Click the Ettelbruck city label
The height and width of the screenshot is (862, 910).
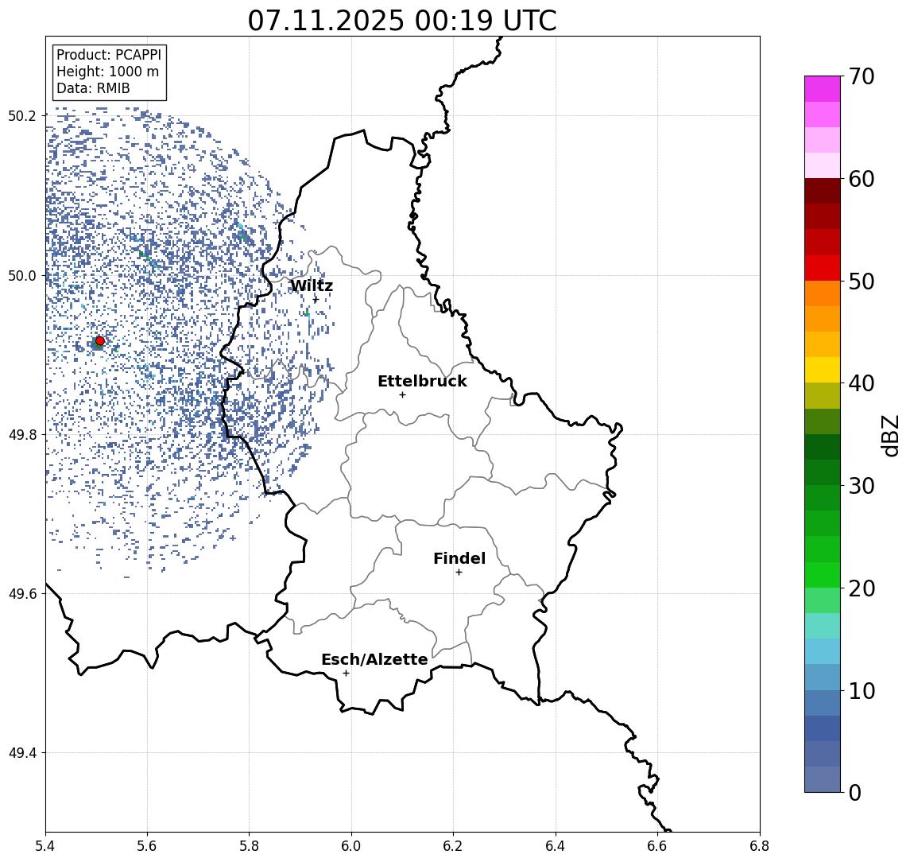tap(422, 381)
